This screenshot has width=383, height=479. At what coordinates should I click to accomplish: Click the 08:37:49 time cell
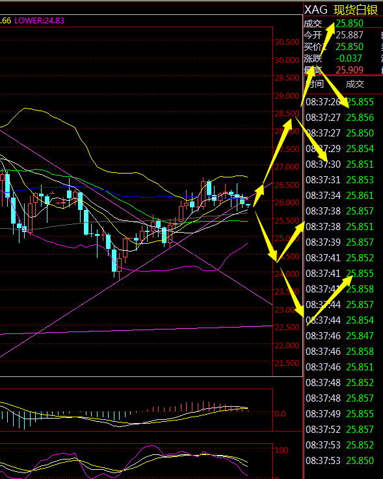[x=323, y=414]
